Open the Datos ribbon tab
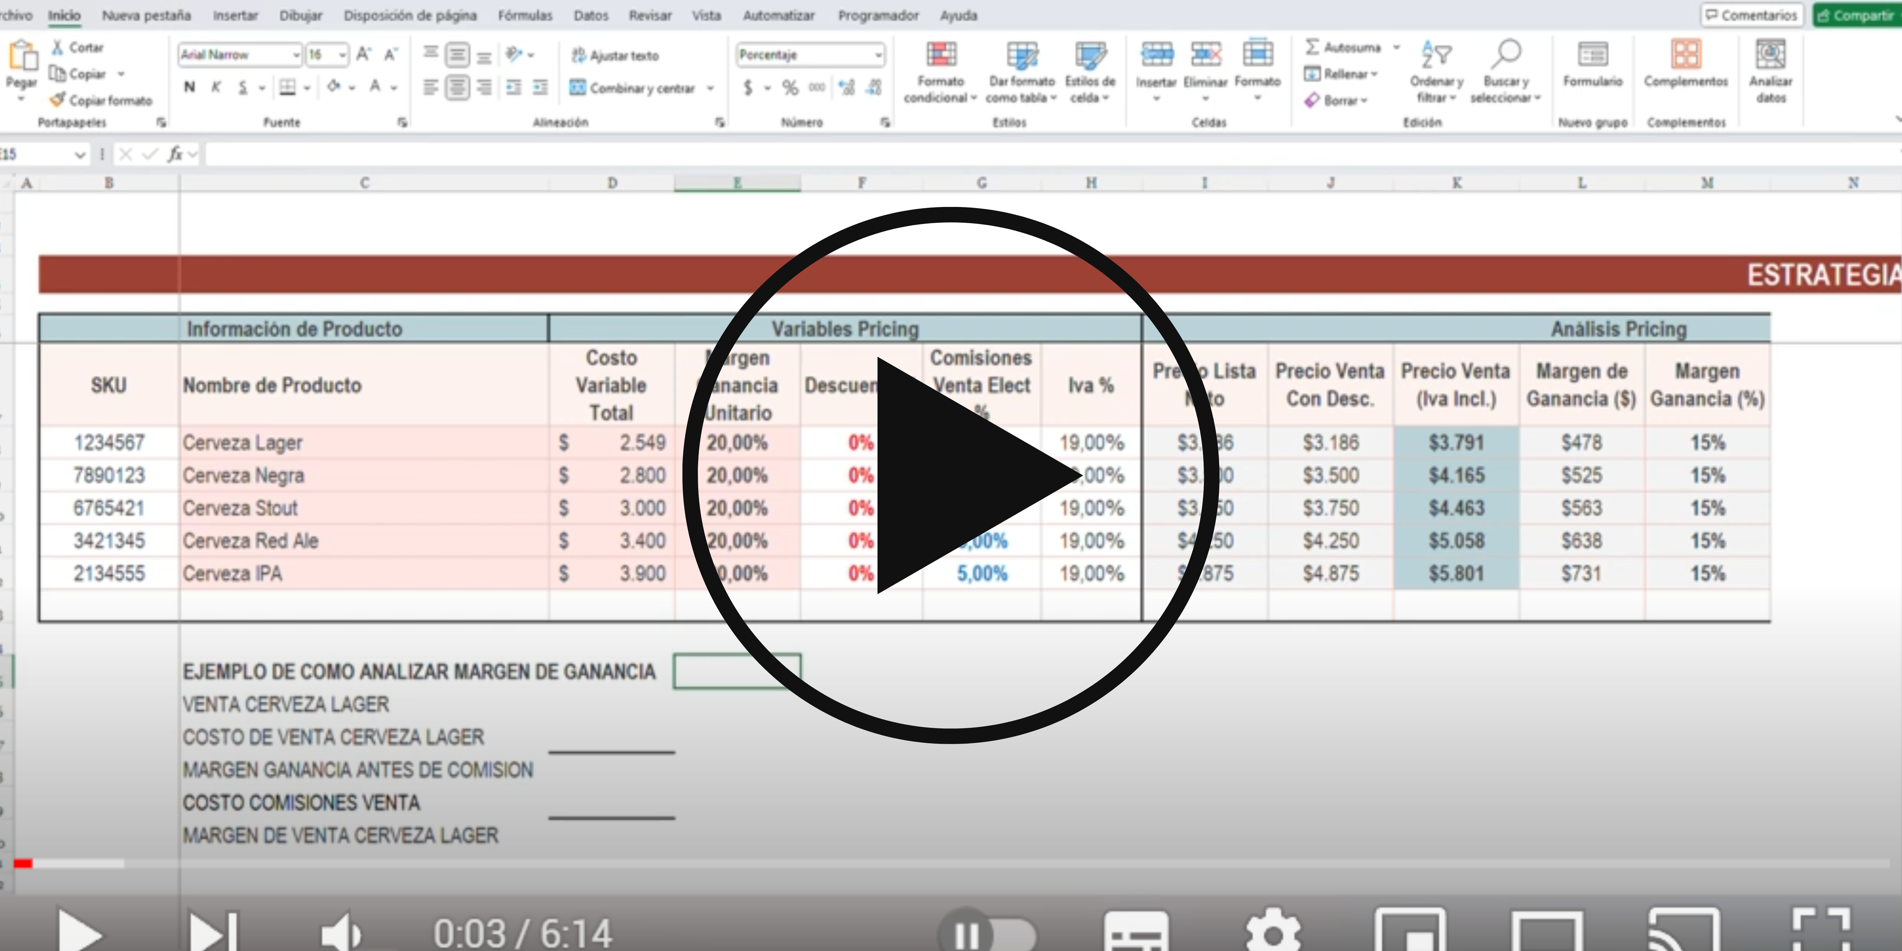The width and height of the screenshot is (1902, 951). tap(591, 15)
